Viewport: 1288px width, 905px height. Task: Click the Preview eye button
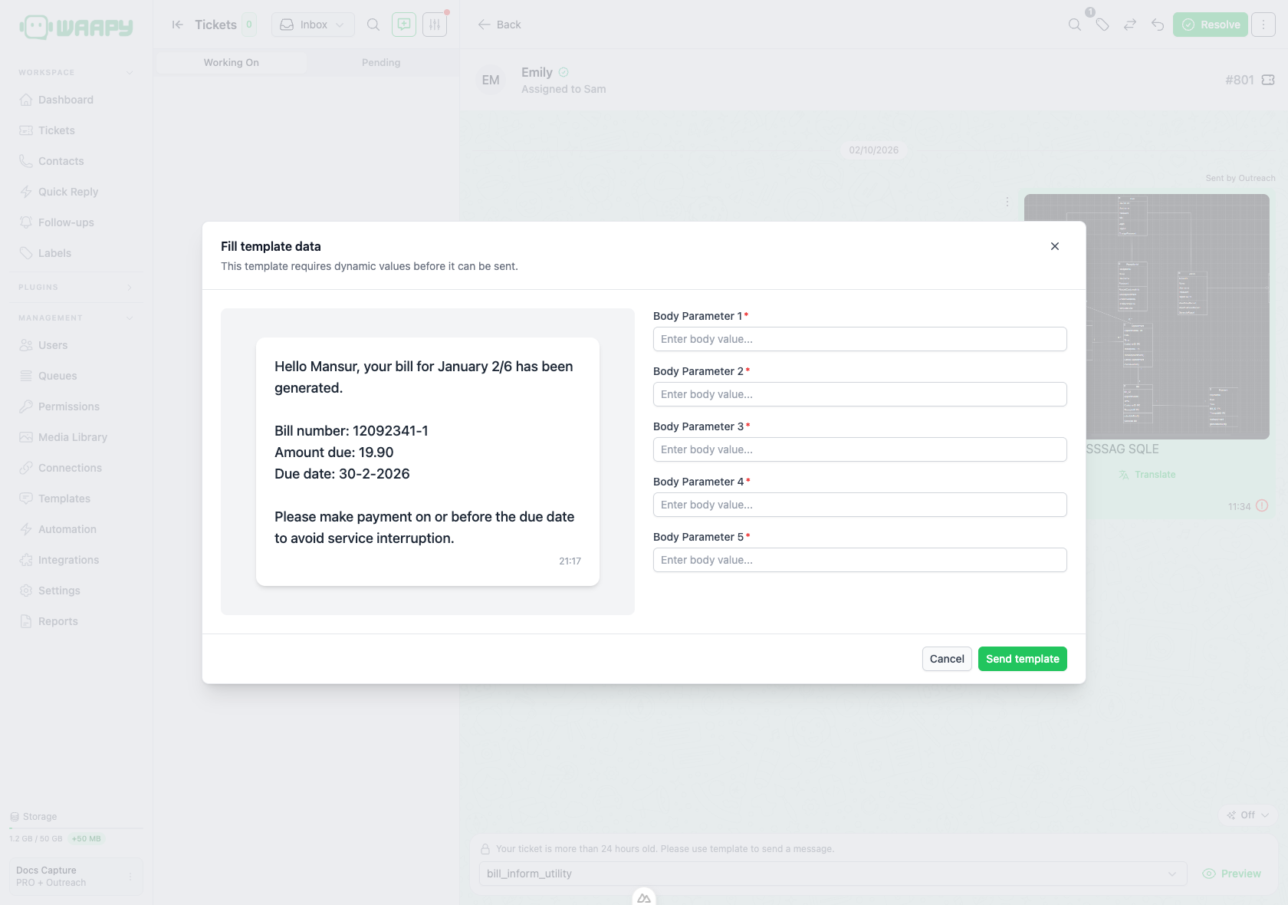coord(1232,874)
